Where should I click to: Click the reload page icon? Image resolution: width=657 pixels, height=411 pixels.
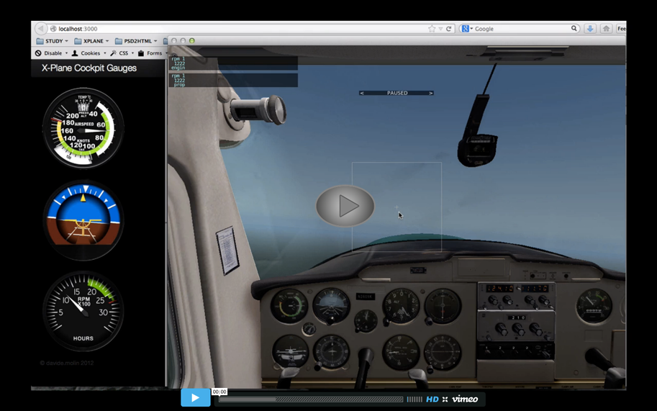click(449, 29)
